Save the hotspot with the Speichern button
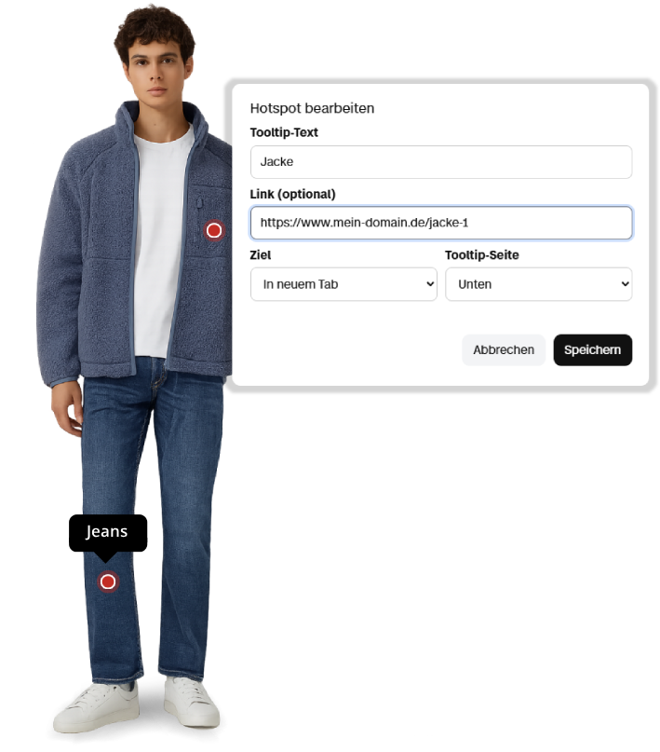 pyautogui.click(x=592, y=350)
